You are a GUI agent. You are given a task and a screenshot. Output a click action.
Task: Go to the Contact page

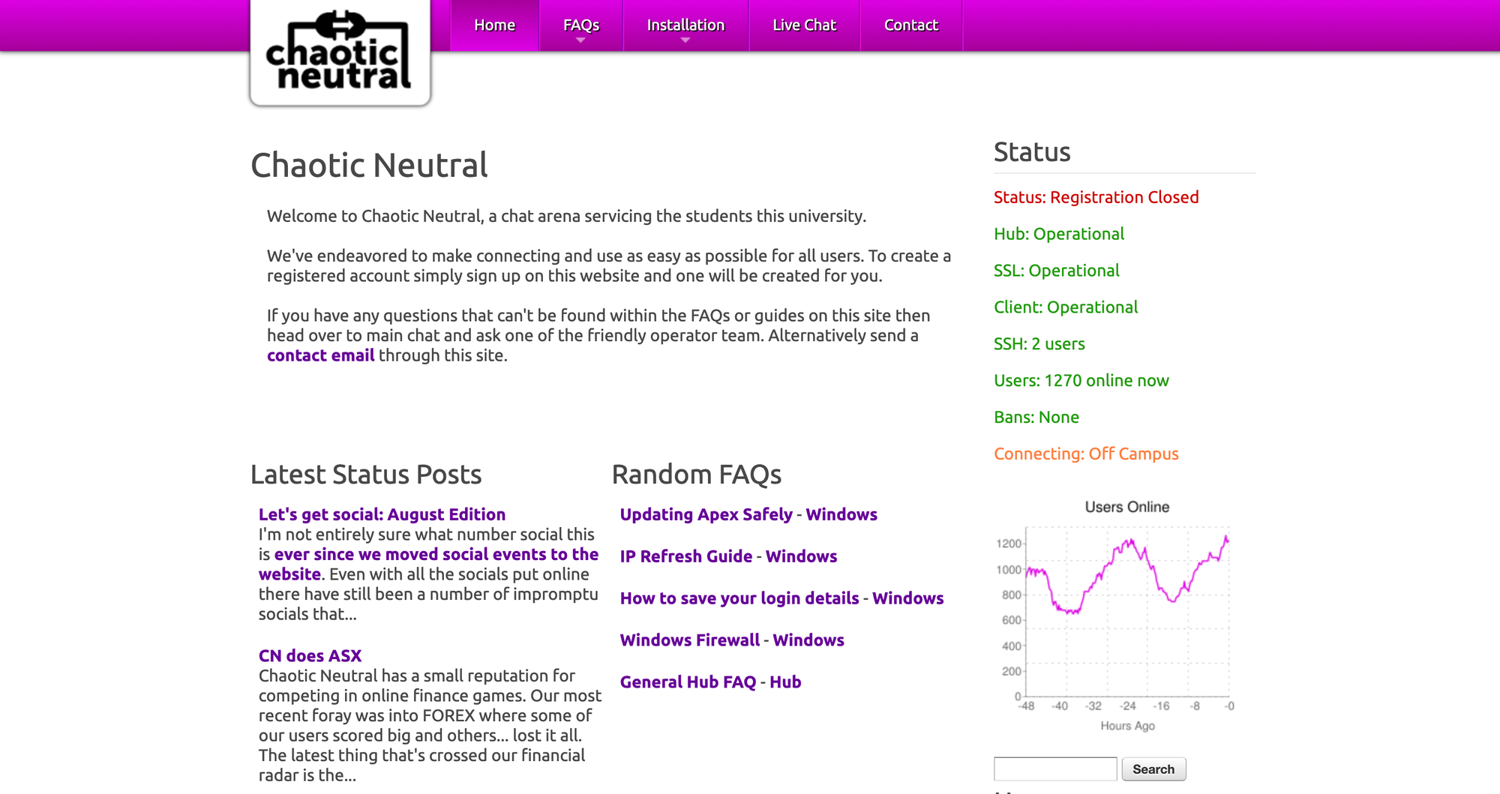click(x=910, y=25)
